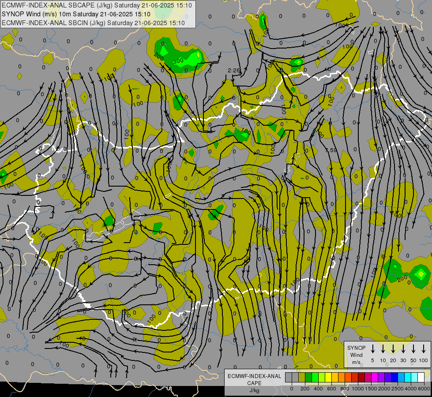Viewport: 432px width, 397px height.
Task: Pick the cyan swatch left of the 4000 tick
Action: [x=408, y=377]
